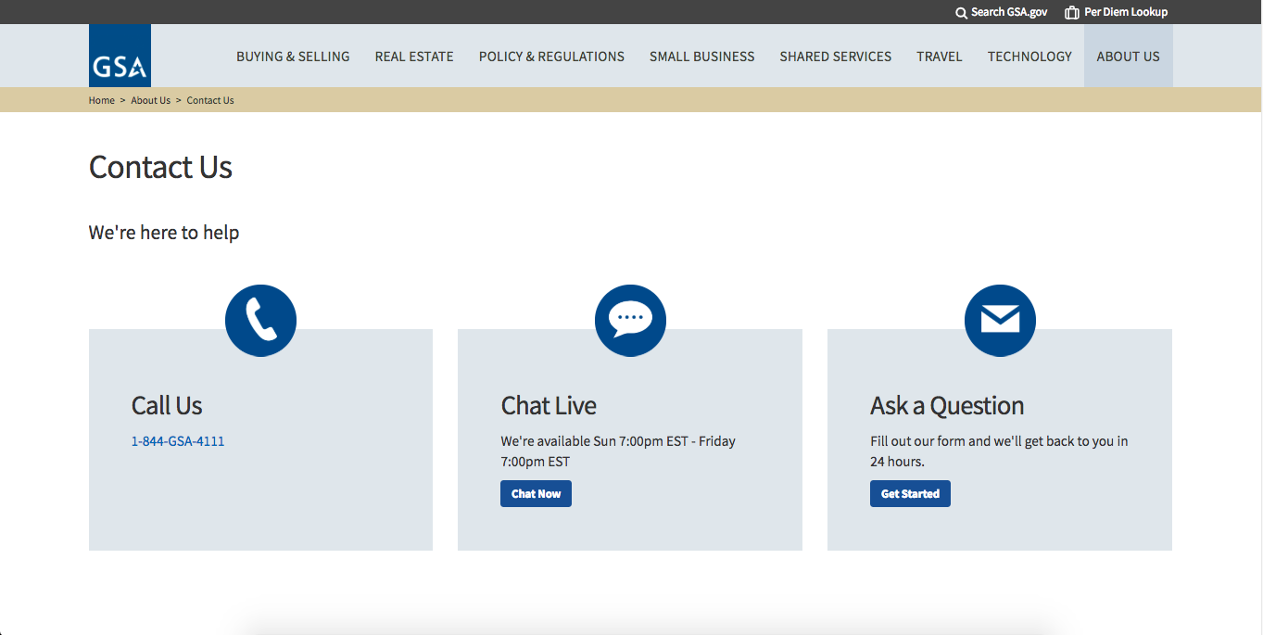Click the GSA logo
The height and width of the screenshot is (635, 1263).
tap(120, 56)
